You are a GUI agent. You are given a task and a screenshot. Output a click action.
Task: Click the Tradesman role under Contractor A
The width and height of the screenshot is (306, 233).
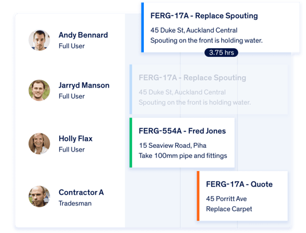click(x=75, y=203)
